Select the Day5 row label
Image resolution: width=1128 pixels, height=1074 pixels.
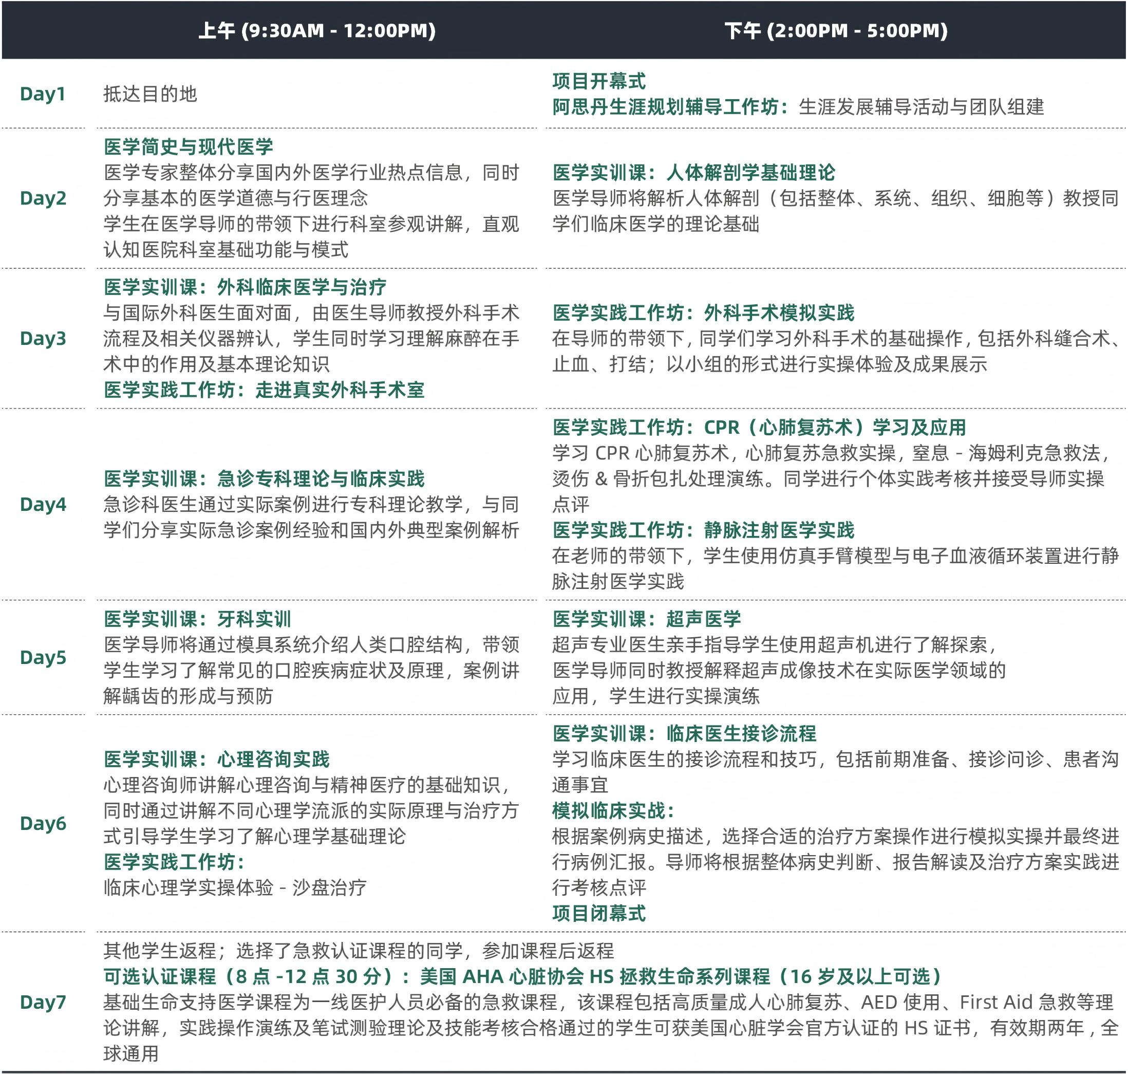click(43, 657)
